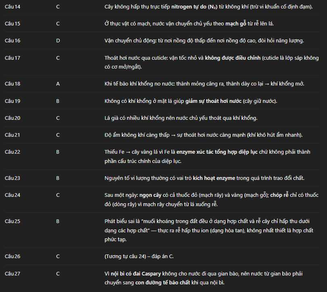Click the bold text "giảm sự thoát hơi nước"
The height and width of the screenshot is (292, 327).
pyautogui.click(x=212, y=101)
